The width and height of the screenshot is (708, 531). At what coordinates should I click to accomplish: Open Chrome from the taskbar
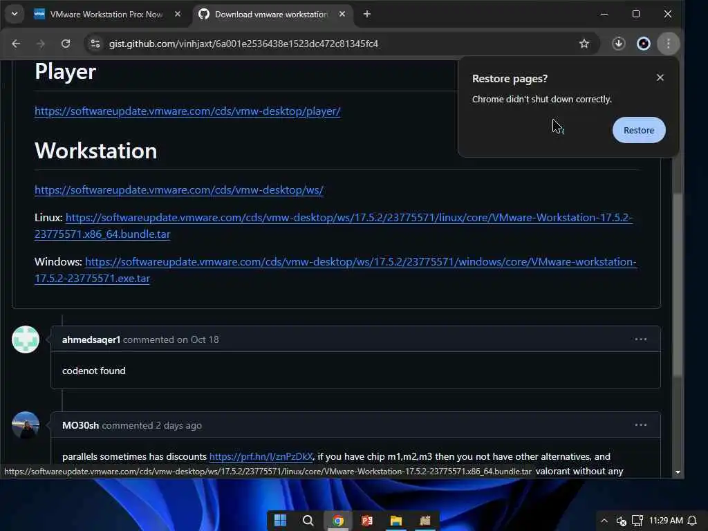[337, 521]
